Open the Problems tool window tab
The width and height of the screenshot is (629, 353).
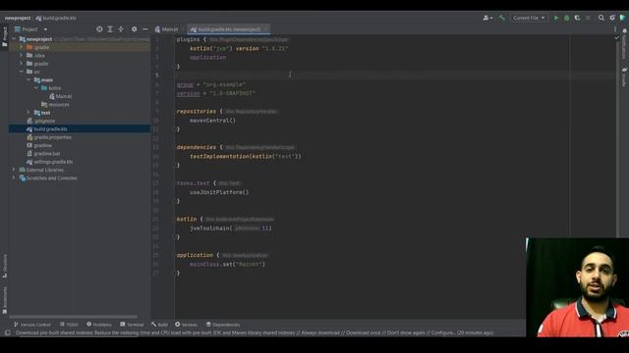tap(99, 325)
